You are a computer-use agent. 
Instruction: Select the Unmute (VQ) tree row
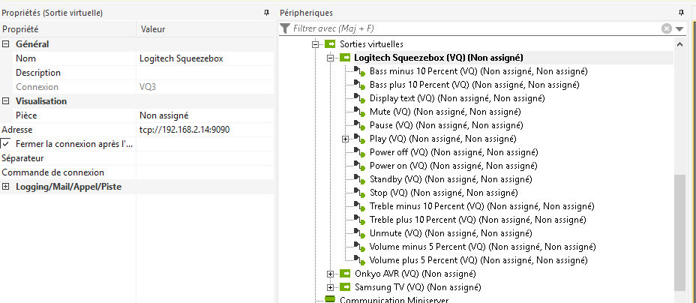[451, 233]
